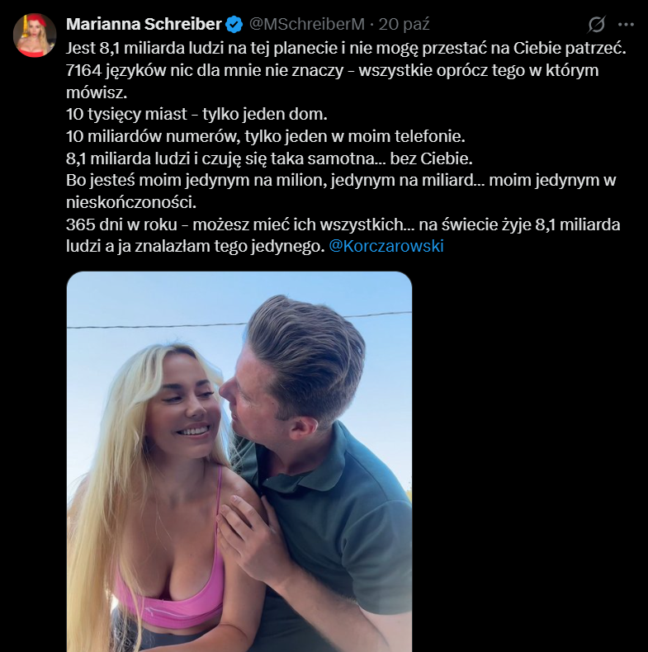
Task: Open the @Korczarowski mention link
Action: (x=386, y=246)
